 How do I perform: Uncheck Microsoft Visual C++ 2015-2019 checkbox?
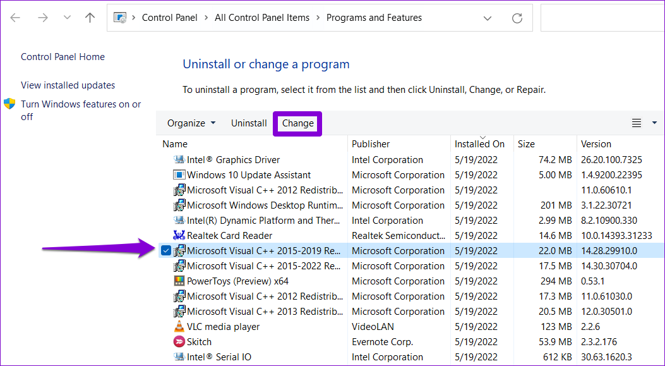pos(166,251)
